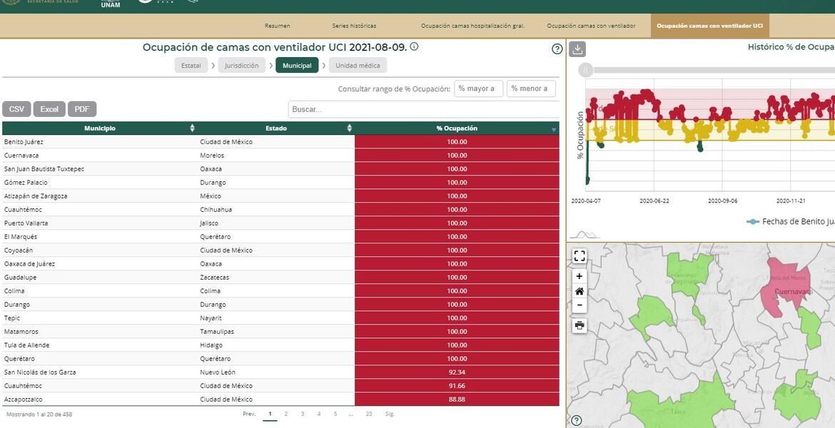Viewport: 835px width, 428px height.
Task: Toggle map fullscreen view
Action: [x=580, y=255]
